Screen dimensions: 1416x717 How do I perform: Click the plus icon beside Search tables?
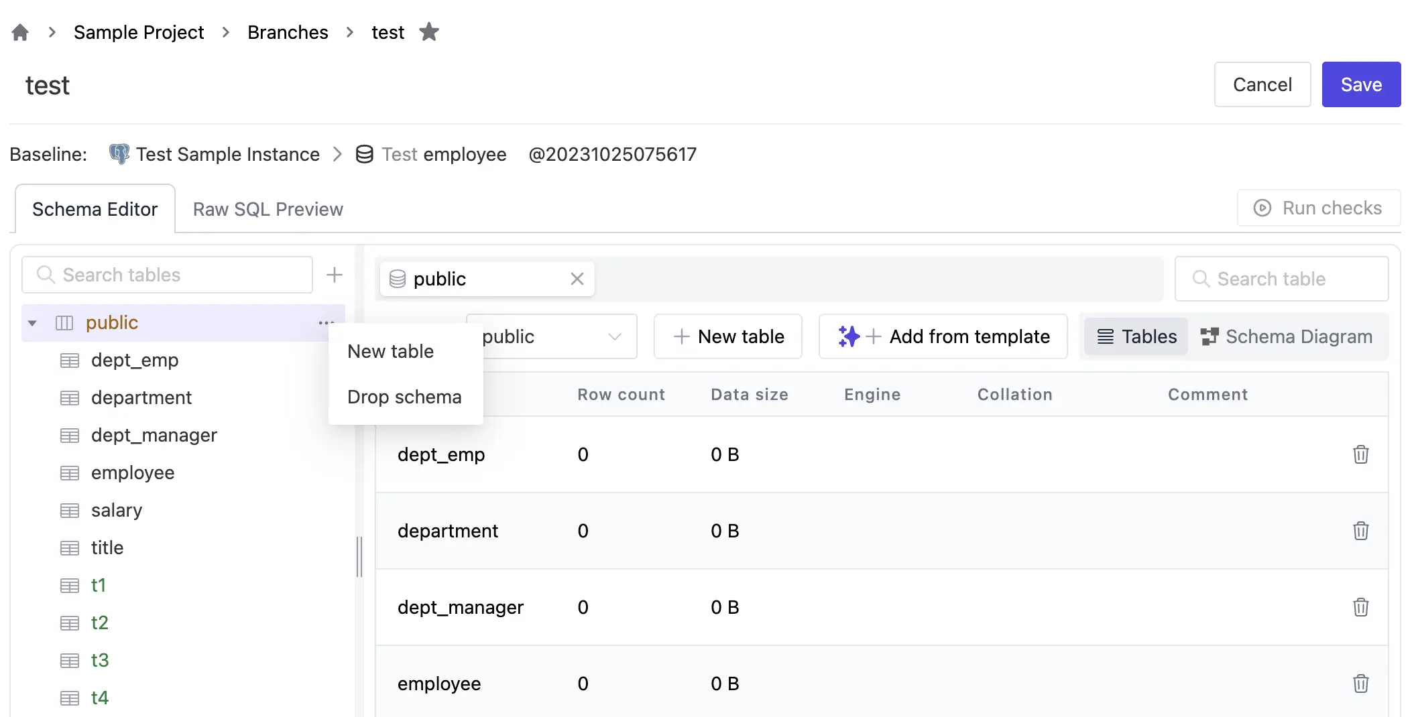tap(335, 275)
